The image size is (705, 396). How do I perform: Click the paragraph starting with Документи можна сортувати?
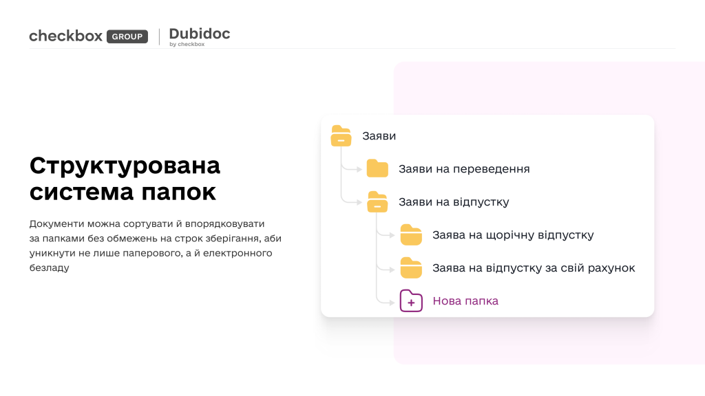point(156,245)
